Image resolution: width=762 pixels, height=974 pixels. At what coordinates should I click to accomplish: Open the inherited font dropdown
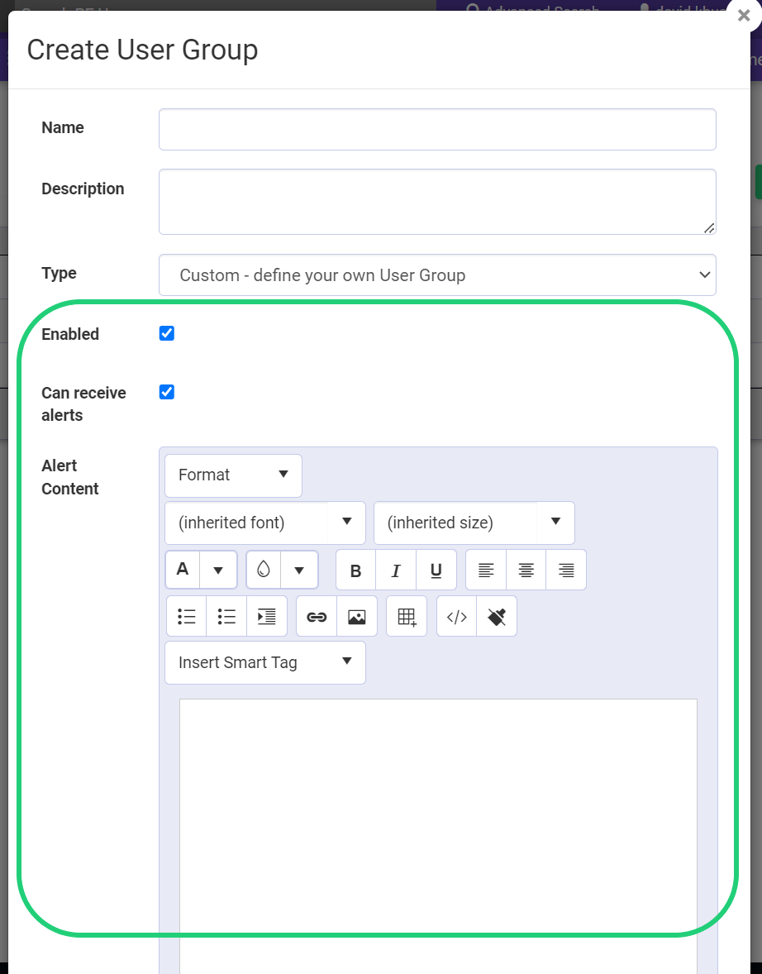coord(264,523)
